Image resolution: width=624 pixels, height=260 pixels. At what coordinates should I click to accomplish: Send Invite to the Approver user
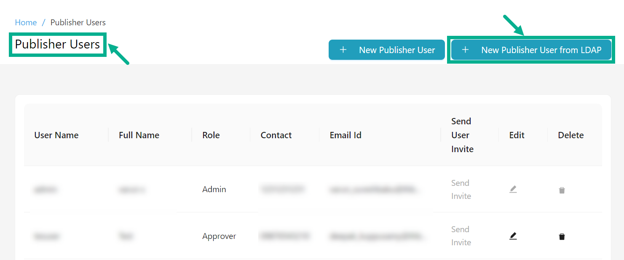tap(461, 236)
